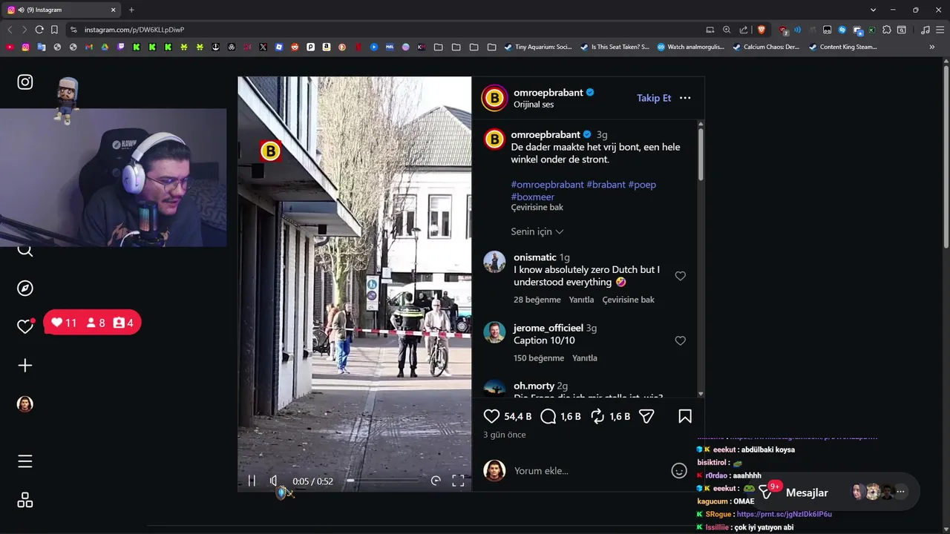Screen dimensions: 950x534
Task: Enter fullscreen video mode
Action: 458,481
